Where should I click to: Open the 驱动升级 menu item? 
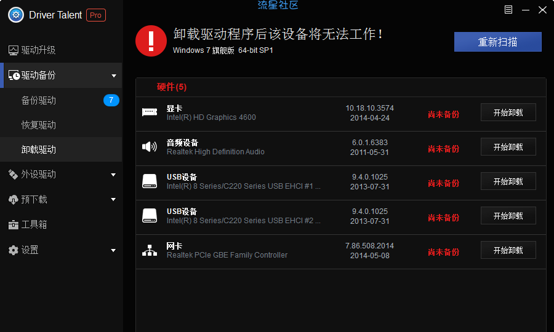(61, 50)
